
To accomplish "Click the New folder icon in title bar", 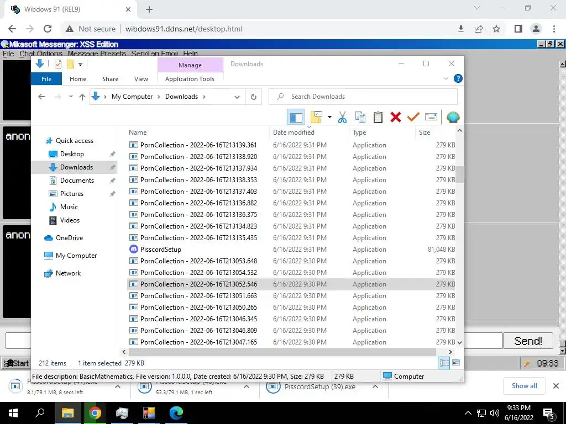I will click(x=70, y=64).
